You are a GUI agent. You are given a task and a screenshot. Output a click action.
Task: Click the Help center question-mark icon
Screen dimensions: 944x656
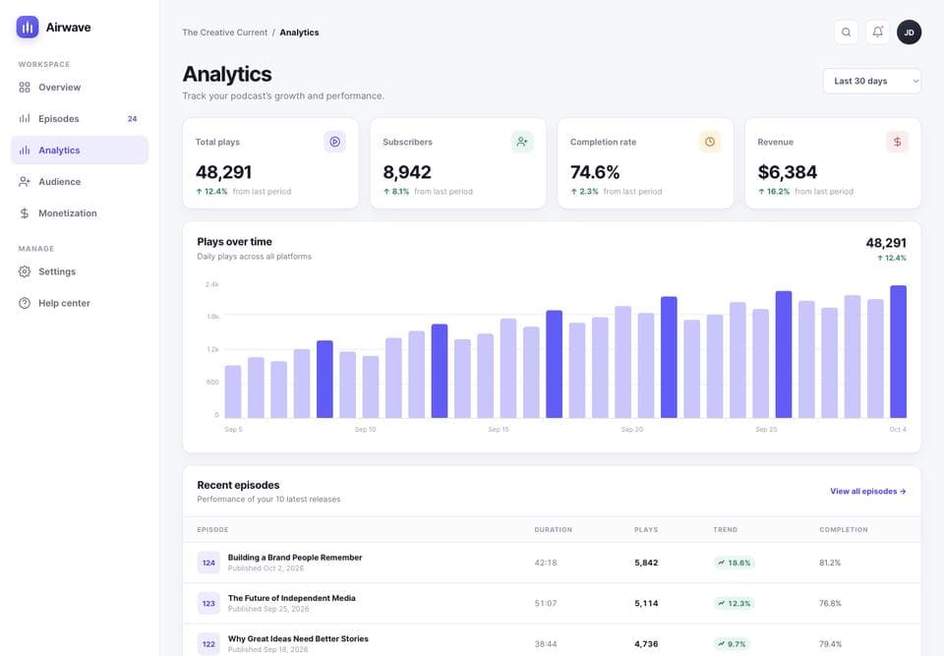(x=25, y=303)
